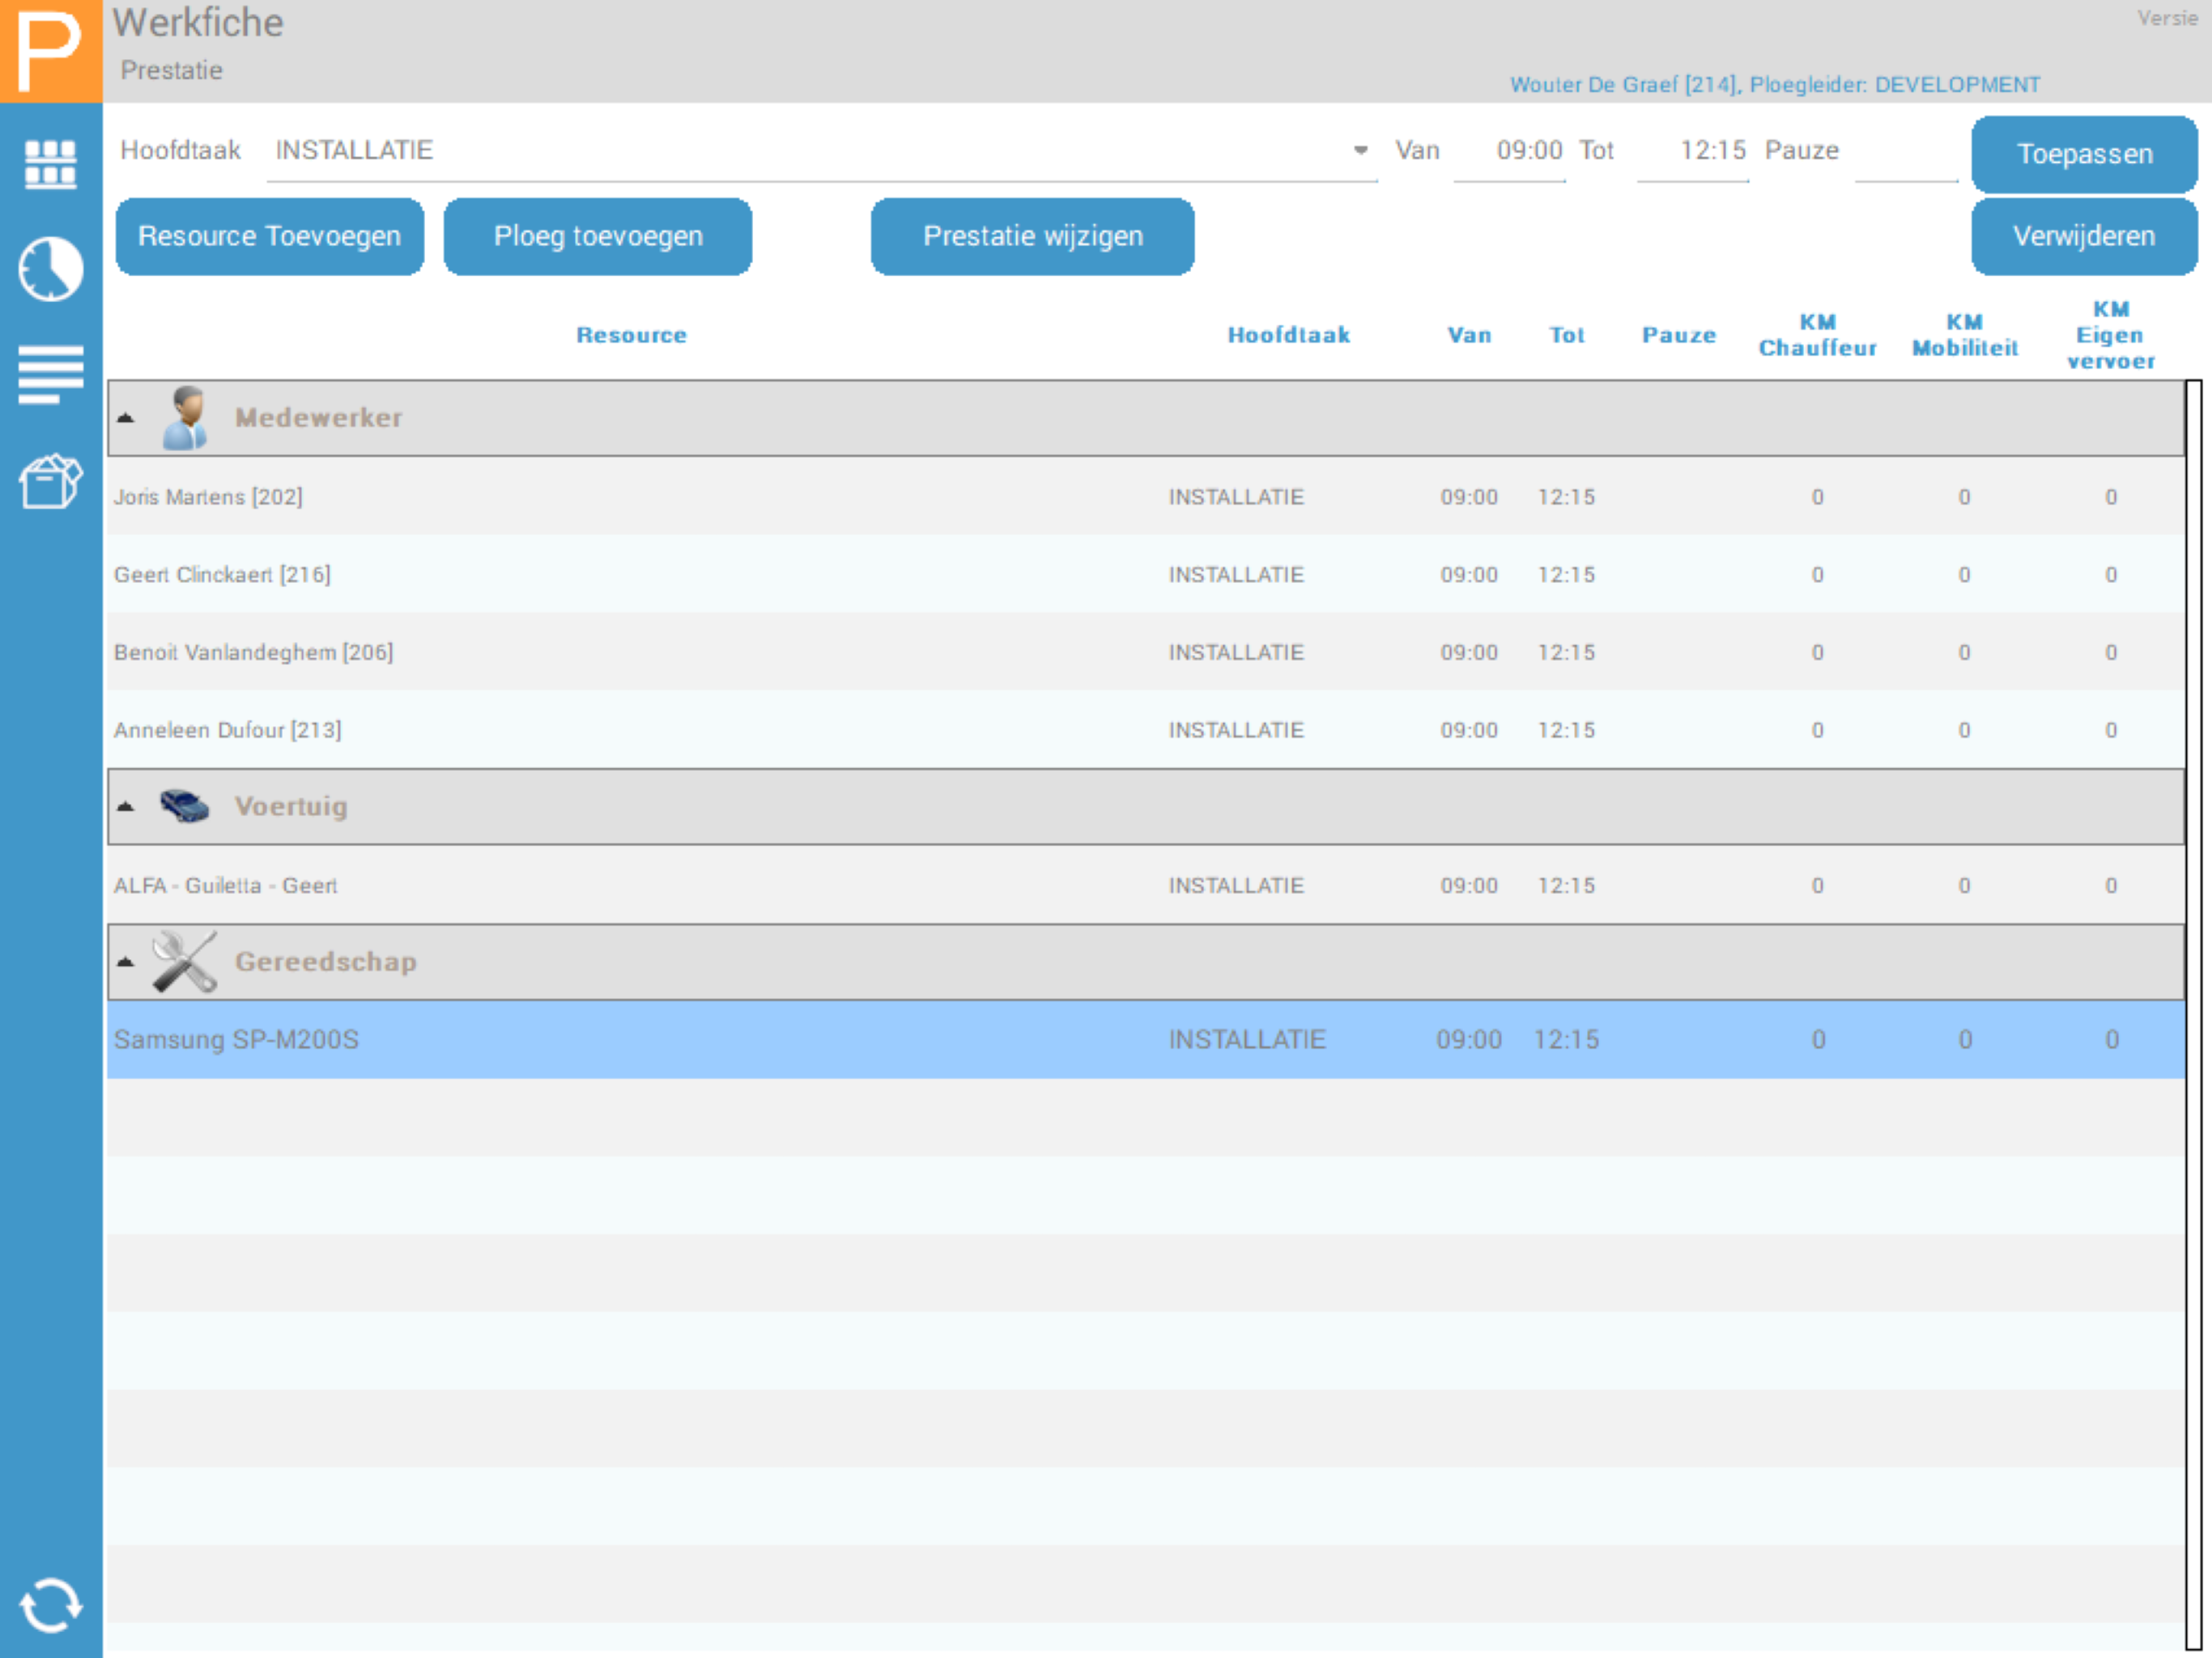Screen dimensions: 2212x1658
Task: Click the Van time field 09:00
Action: 1510,151
